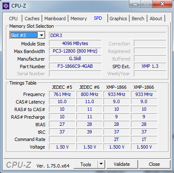Expand the Tools dropdown arrow
174x173 pixels.
point(101,164)
